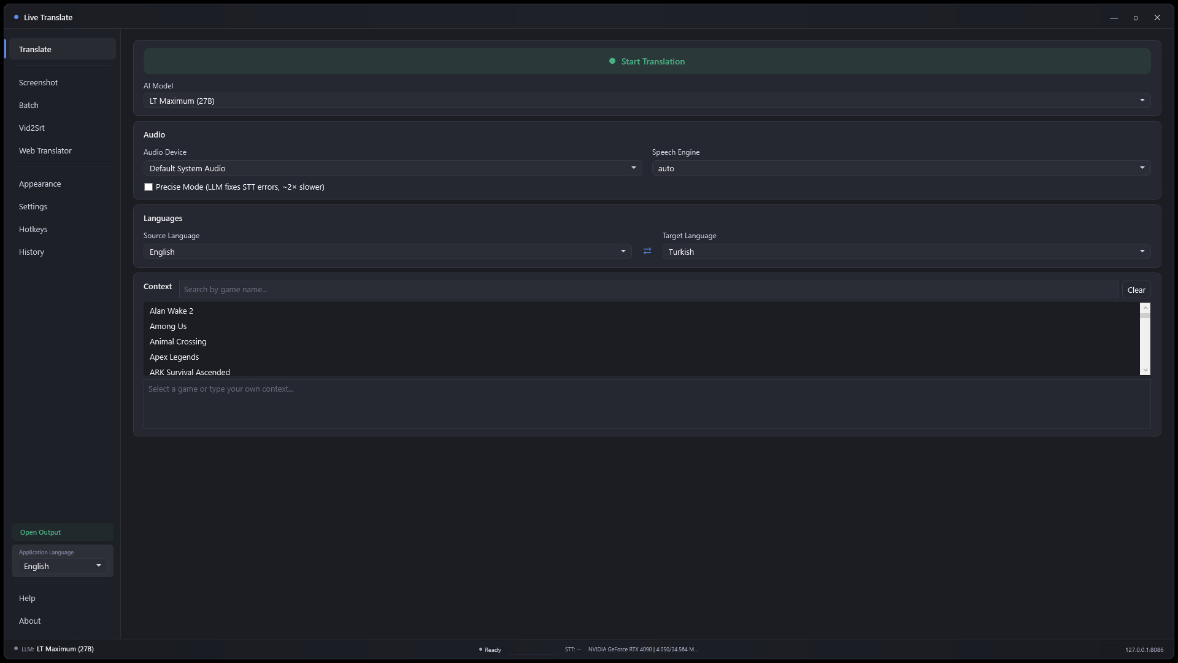The width and height of the screenshot is (1178, 663).
Task: Maximize the Live Translate window
Action: (x=1136, y=18)
